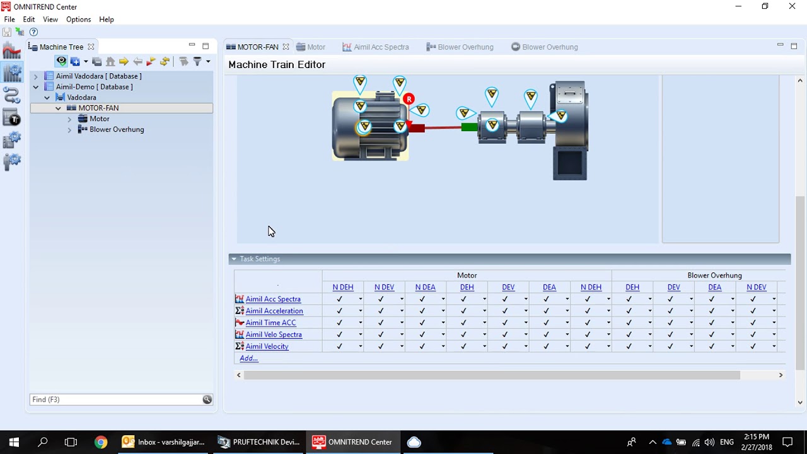Select measurement point with orange ring on motor
Image resolution: width=807 pixels, height=454 pixels.
coord(364,127)
